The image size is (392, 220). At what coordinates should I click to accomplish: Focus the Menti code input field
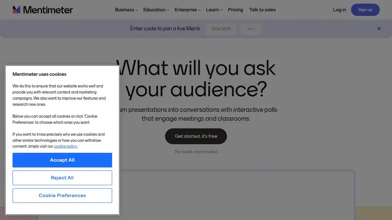[220, 29]
